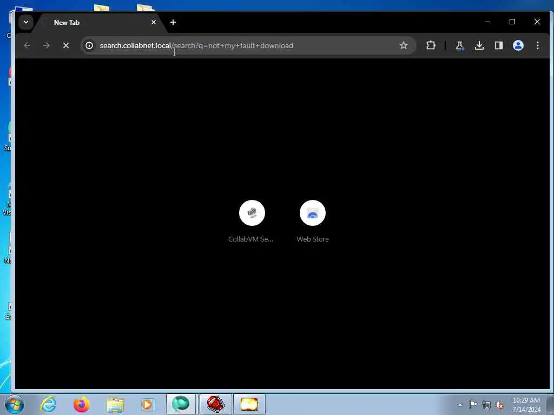Bookmark this page with the star
Viewport: 554px width, 415px height.
[403, 45]
